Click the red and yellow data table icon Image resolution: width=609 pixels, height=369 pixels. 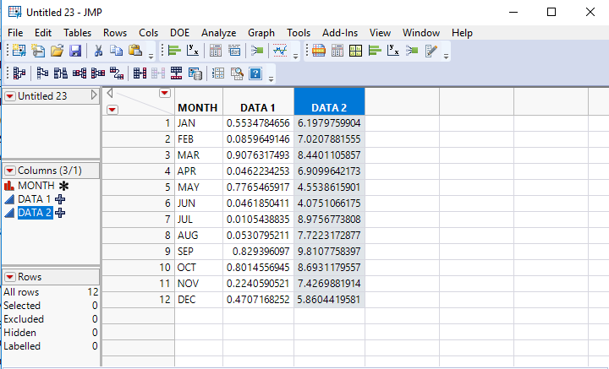click(319, 51)
